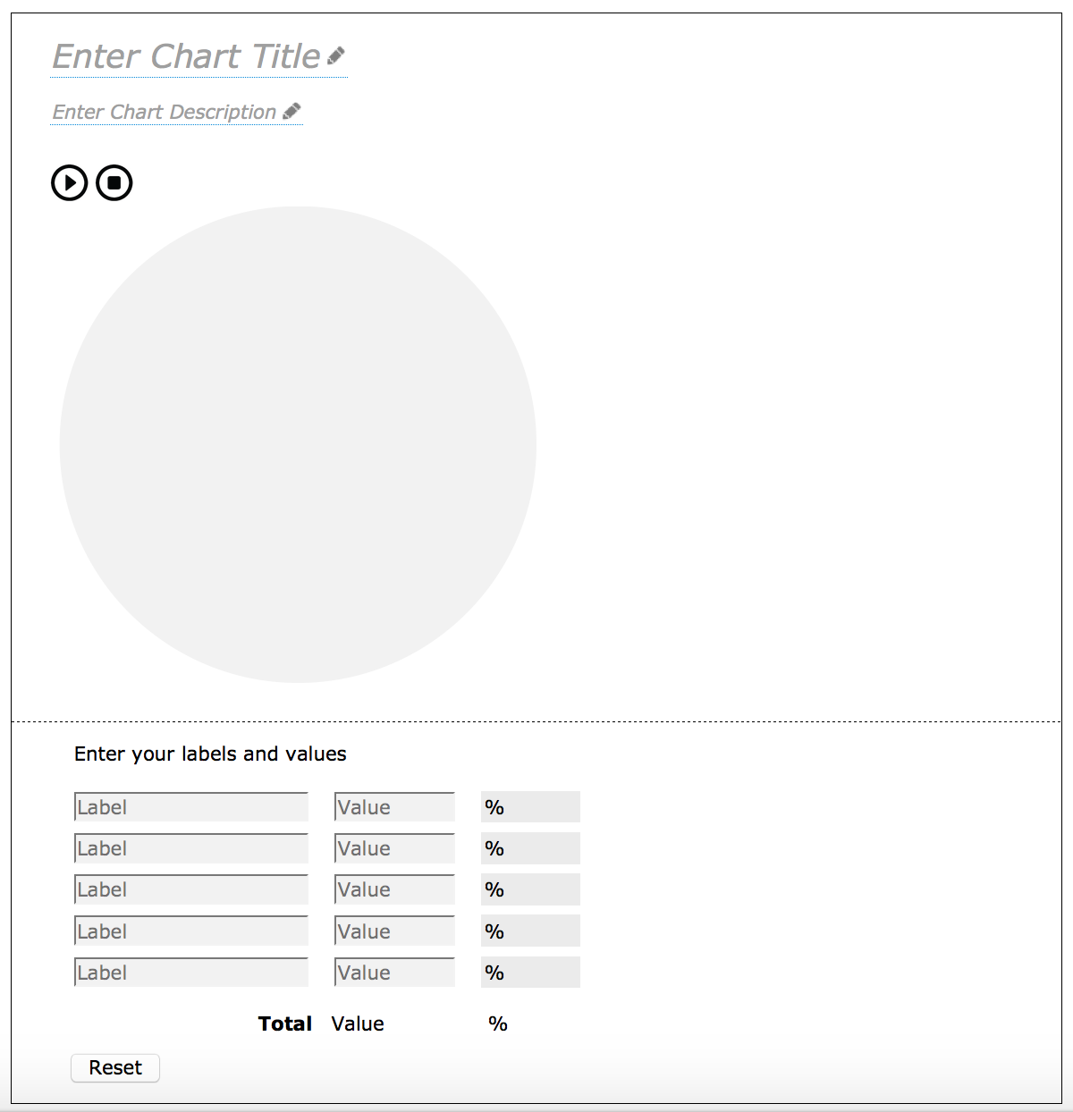Click the fourth row Label field
This screenshot has height=1112, width=1073.
(x=191, y=931)
